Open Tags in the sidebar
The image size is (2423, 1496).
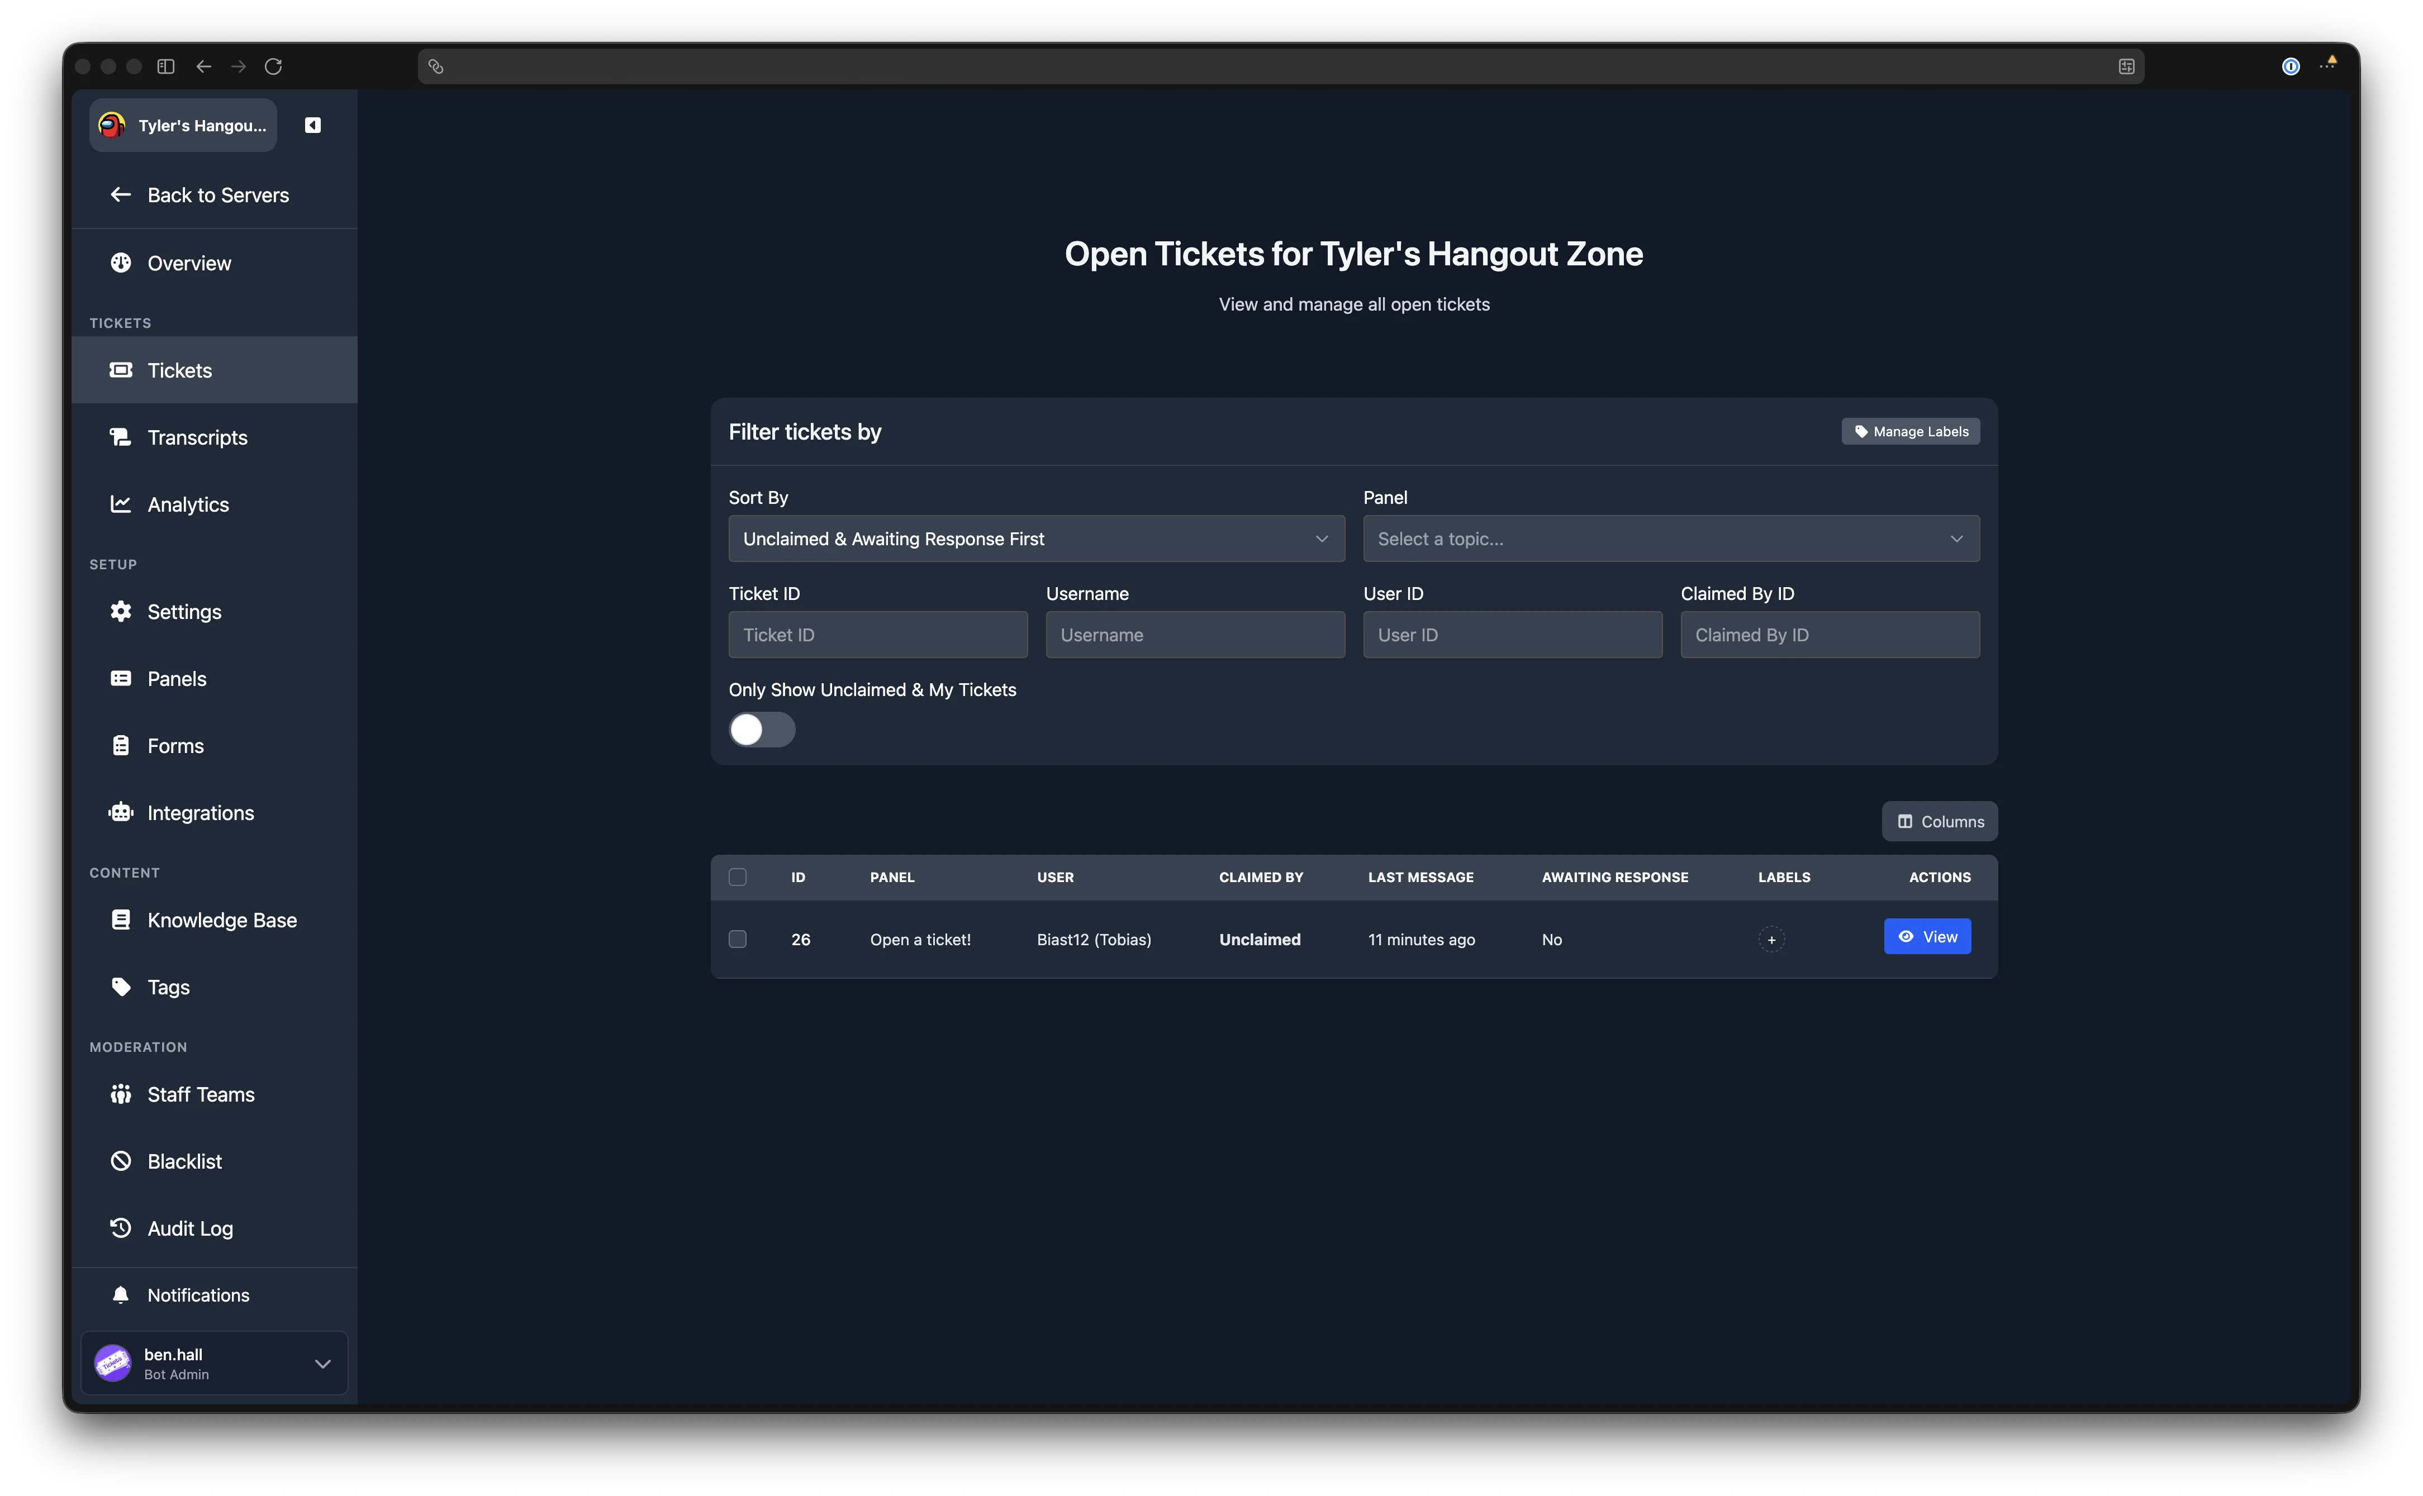(215, 988)
